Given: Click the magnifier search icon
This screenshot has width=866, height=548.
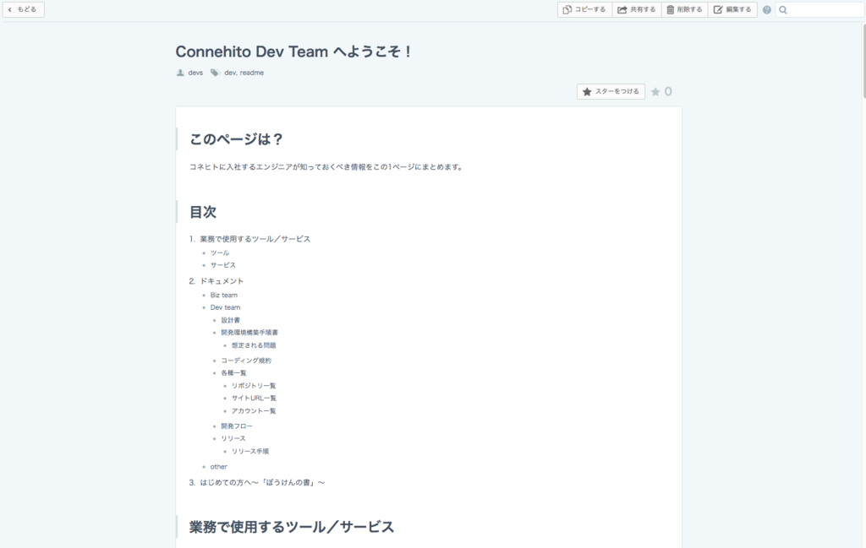Looking at the screenshot, I should point(783,10).
